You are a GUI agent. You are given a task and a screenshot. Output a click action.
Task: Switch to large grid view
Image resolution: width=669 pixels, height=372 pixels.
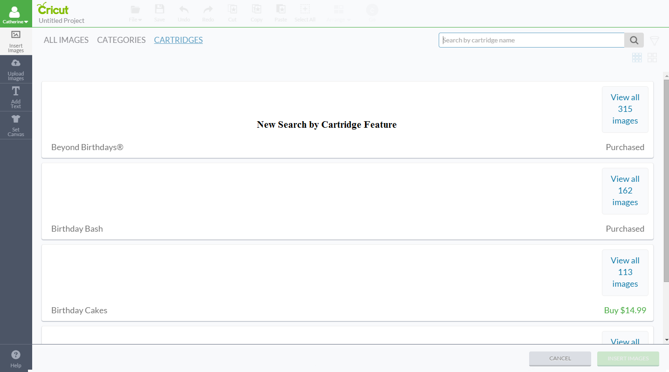(x=652, y=58)
